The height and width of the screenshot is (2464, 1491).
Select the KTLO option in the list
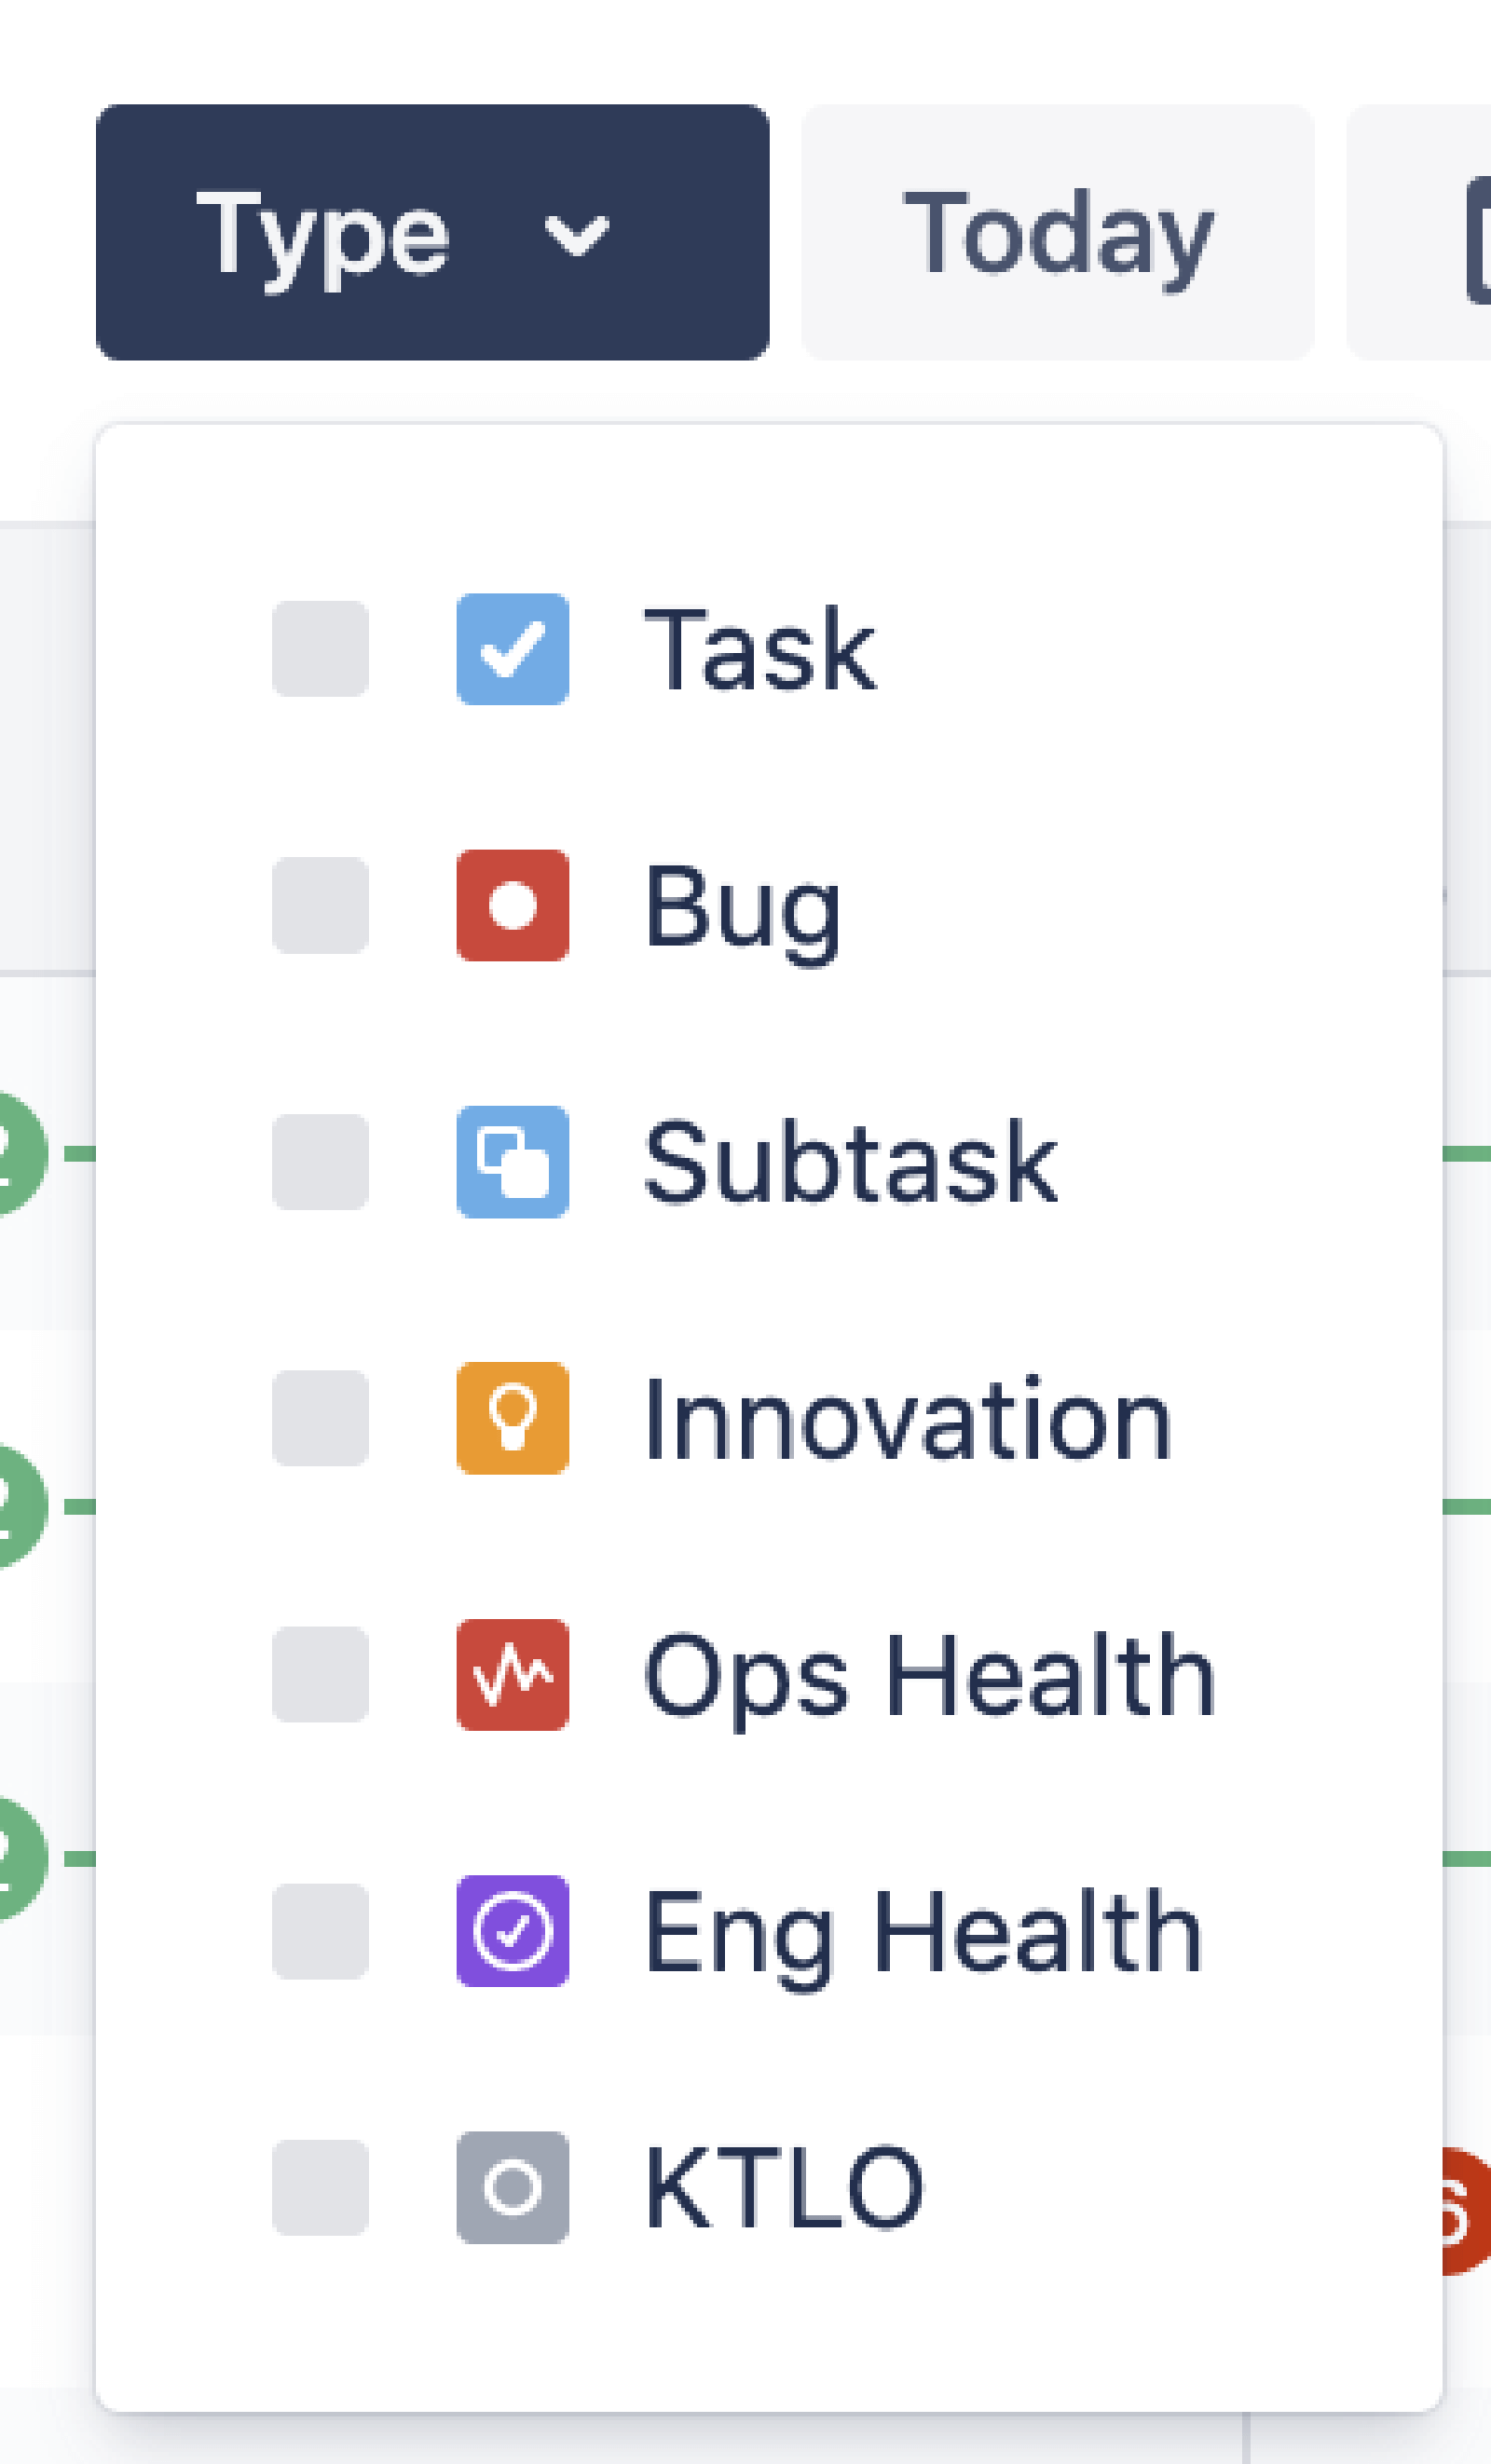783,2185
